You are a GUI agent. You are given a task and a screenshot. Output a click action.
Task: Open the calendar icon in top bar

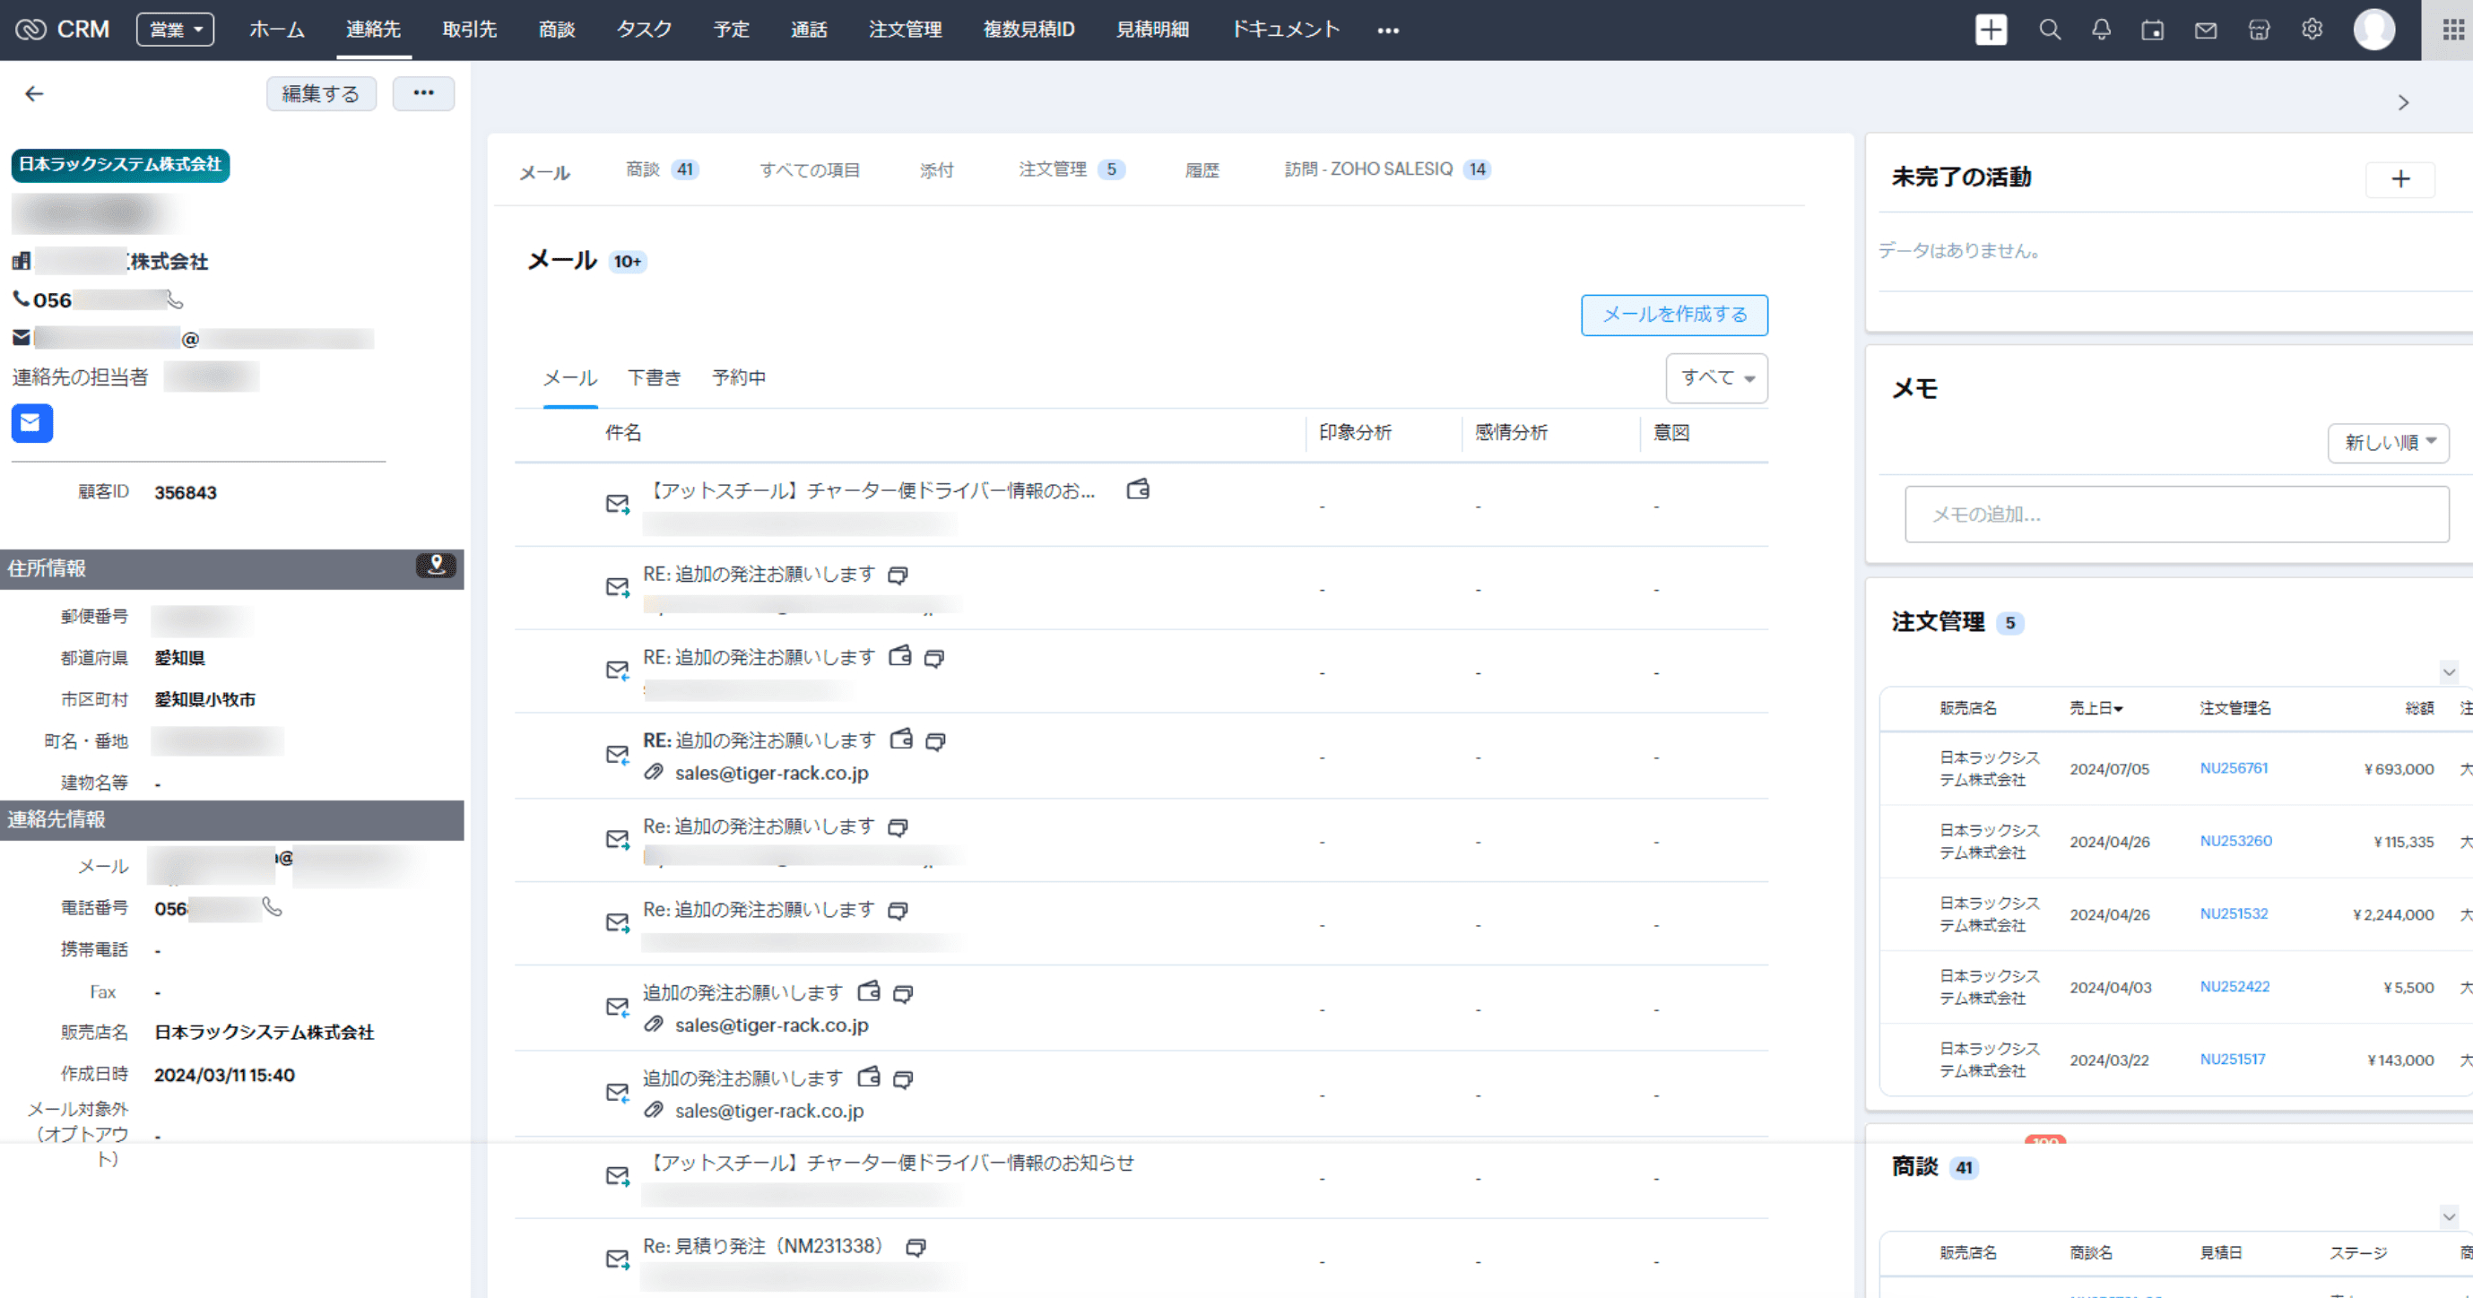[2152, 30]
